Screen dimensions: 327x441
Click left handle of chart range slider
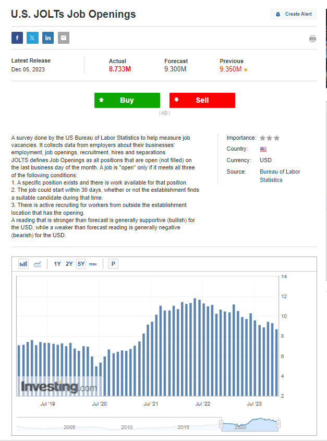[221, 424]
